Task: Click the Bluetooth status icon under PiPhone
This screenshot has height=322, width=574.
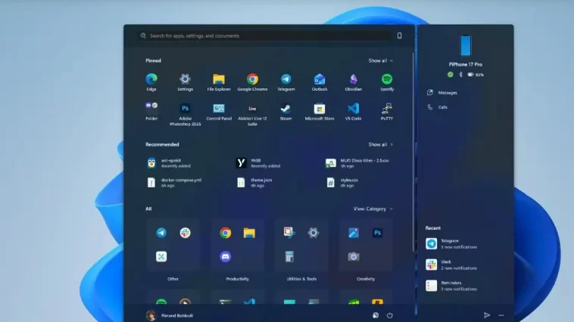Action: coord(461,75)
